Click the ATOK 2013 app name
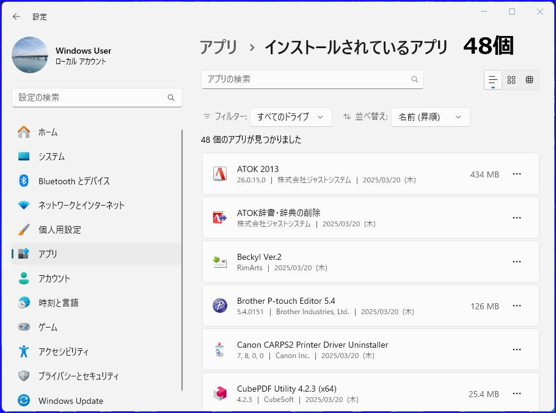Screen dimensions: 556x413 258,169
